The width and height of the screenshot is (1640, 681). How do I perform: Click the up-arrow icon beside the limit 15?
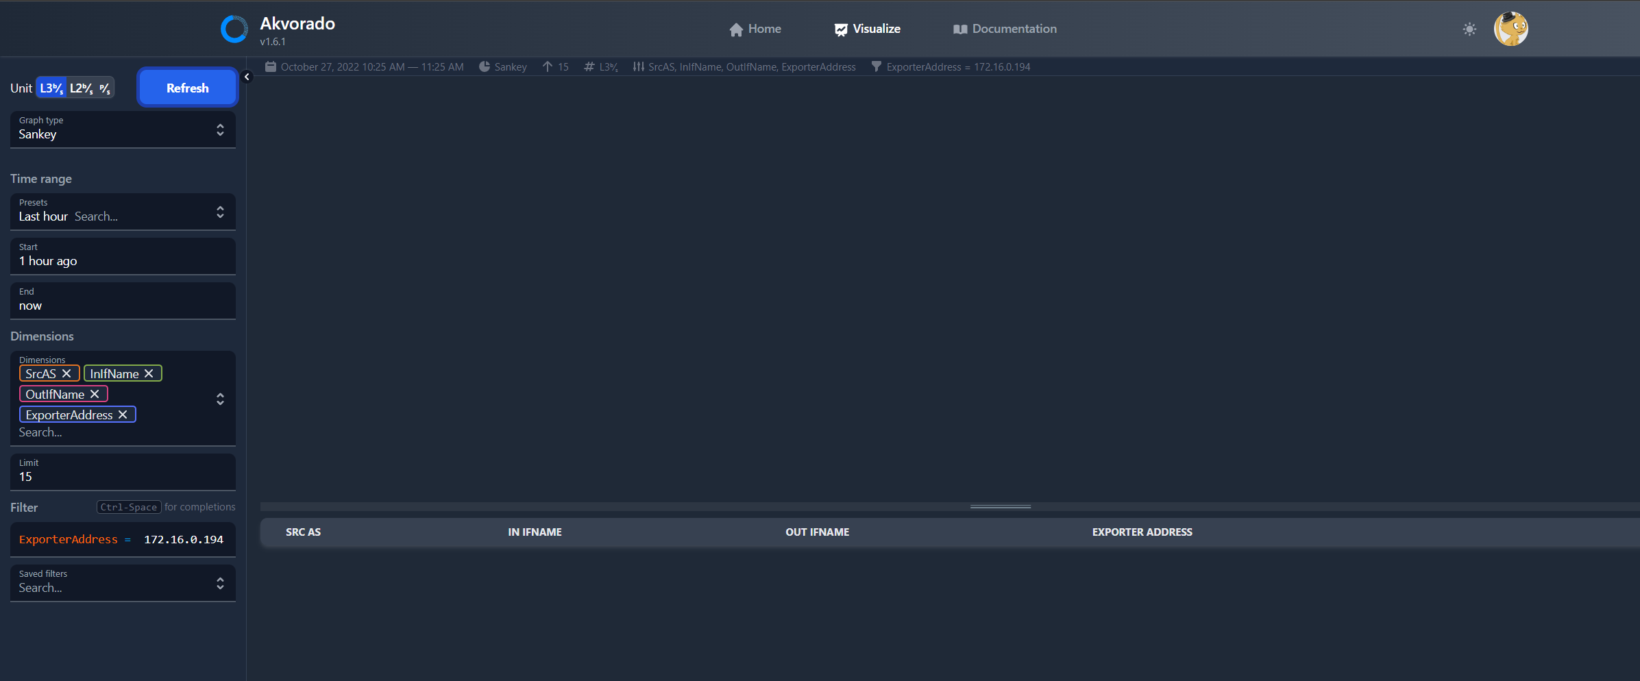coord(547,66)
